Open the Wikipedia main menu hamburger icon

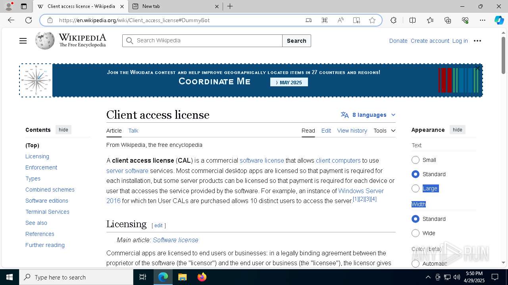click(23, 41)
